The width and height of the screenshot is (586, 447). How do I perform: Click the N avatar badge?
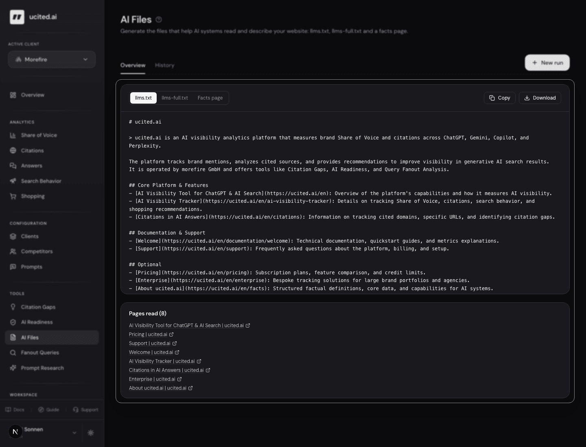[x=15, y=432]
